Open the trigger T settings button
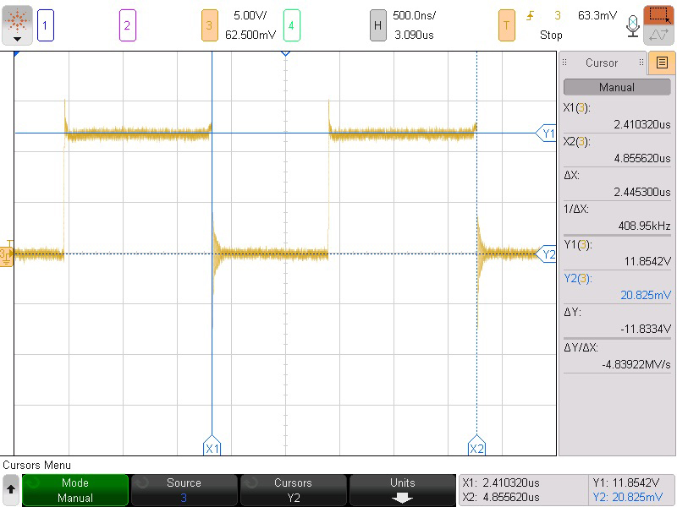This screenshot has width=677, height=507. [506, 25]
